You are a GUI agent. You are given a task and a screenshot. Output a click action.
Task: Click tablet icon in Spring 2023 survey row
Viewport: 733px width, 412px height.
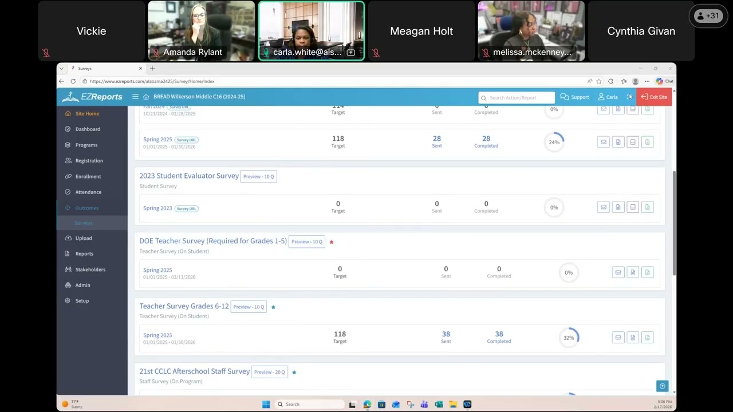(x=633, y=207)
